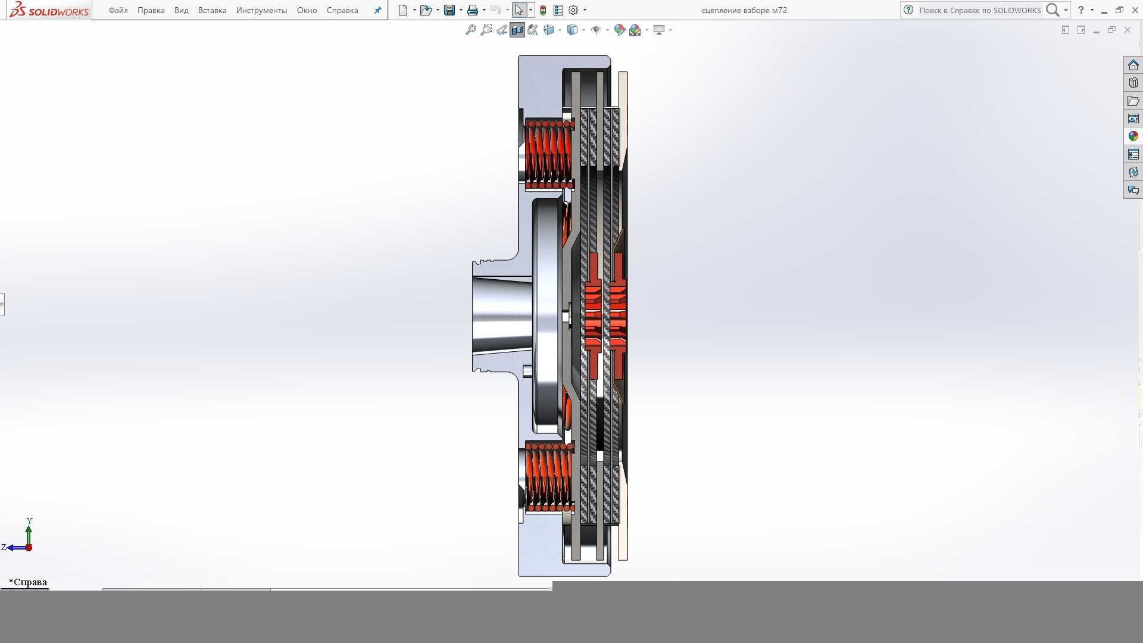This screenshot has width=1143, height=643.
Task: Expand the Options gear dropdown arrow
Action: (585, 10)
